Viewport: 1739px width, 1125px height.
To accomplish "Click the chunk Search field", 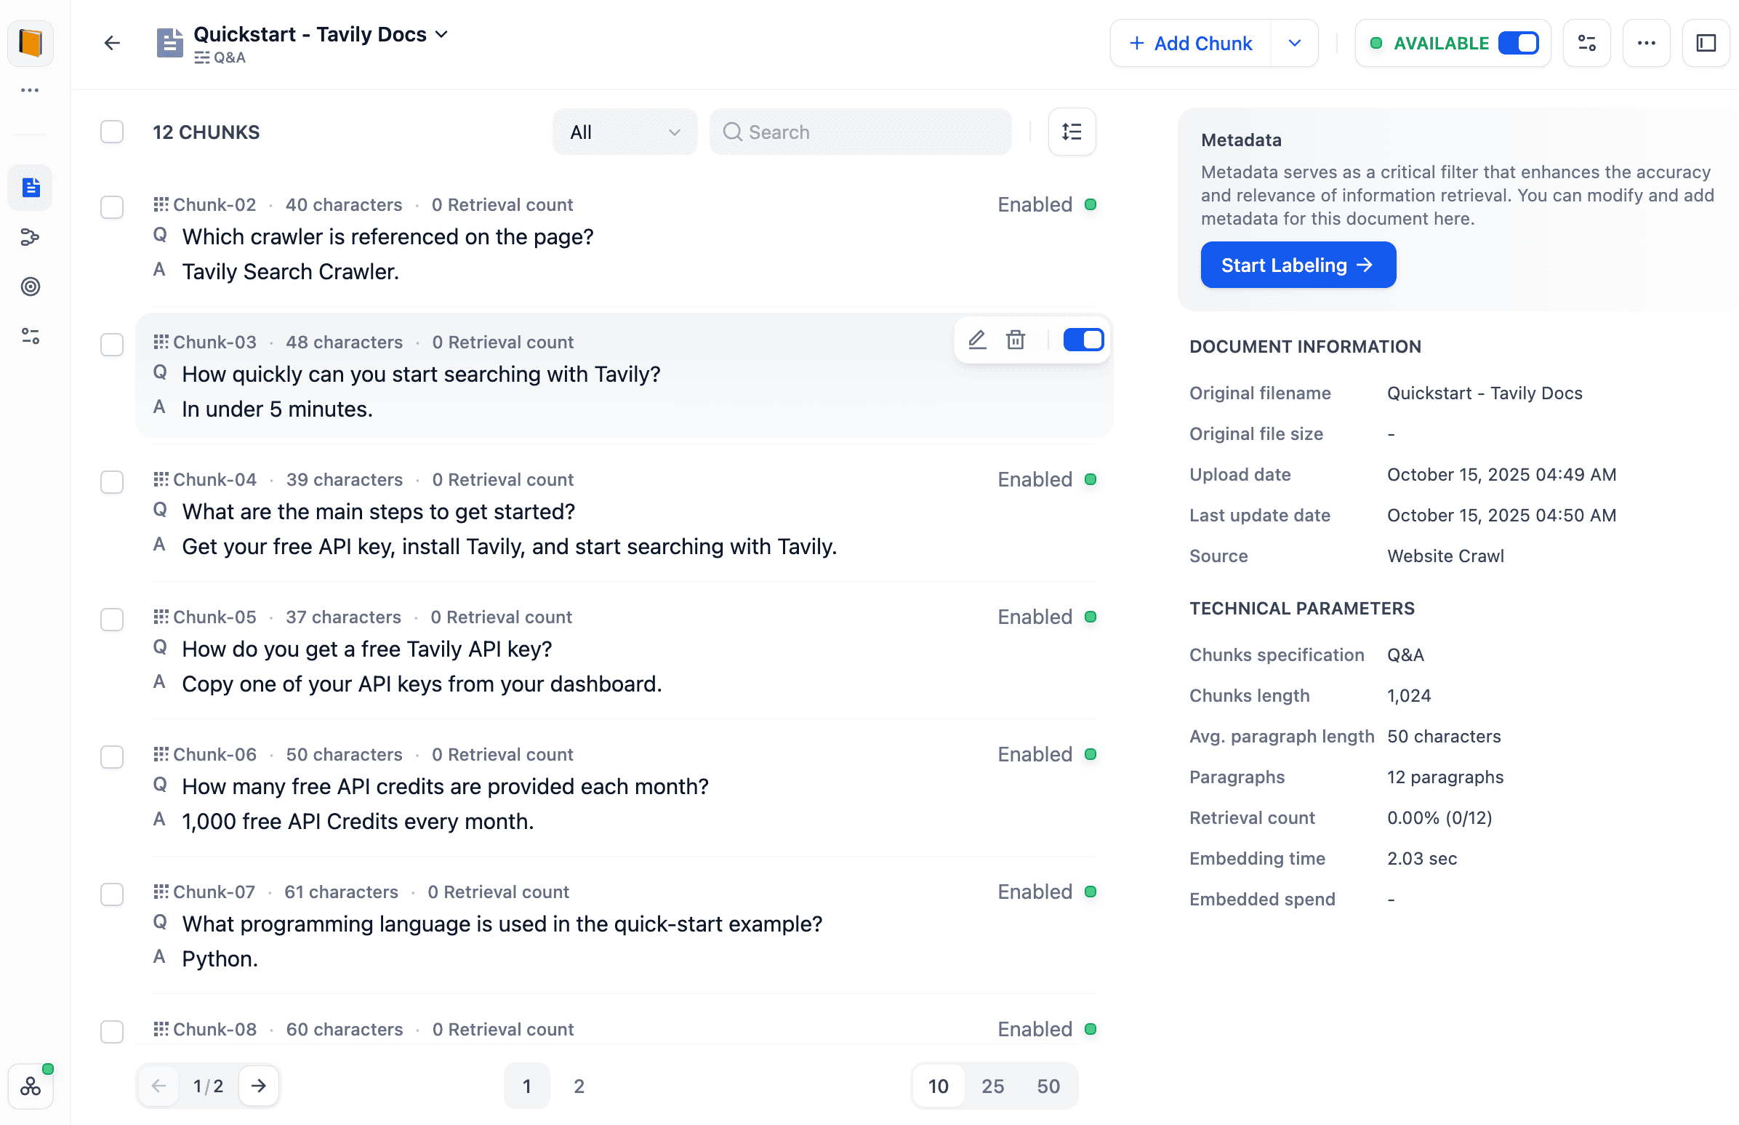I will (x=862, y=132).
